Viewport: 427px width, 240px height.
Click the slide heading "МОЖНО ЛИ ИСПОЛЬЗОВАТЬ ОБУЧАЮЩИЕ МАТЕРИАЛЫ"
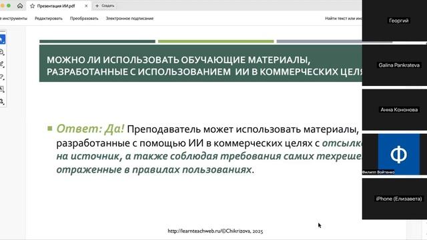pos(178,60)
